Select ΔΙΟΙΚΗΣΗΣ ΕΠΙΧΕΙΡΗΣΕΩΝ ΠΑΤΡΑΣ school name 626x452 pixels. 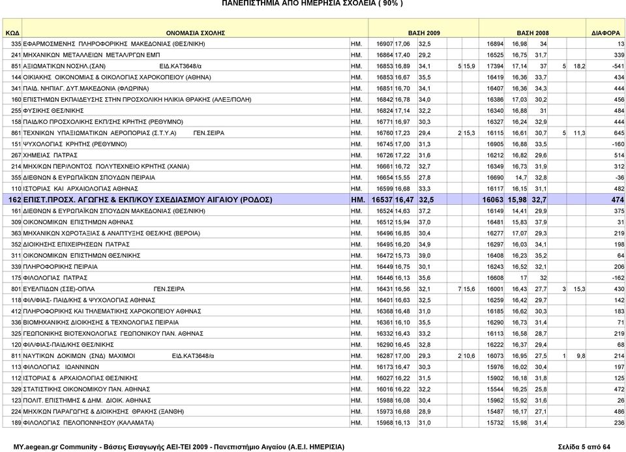click(76, 245)
